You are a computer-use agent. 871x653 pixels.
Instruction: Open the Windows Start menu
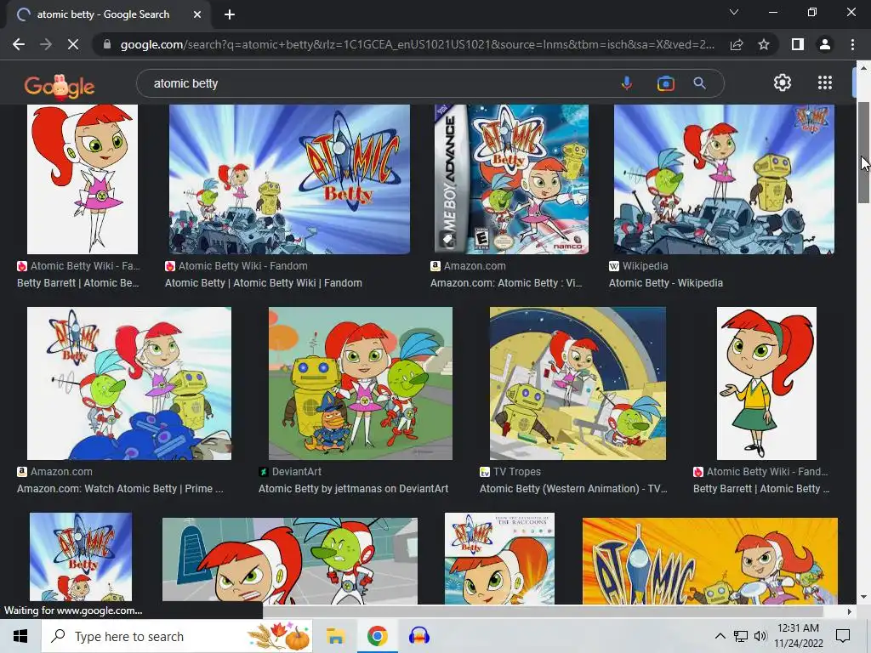(x=20, y=636)
